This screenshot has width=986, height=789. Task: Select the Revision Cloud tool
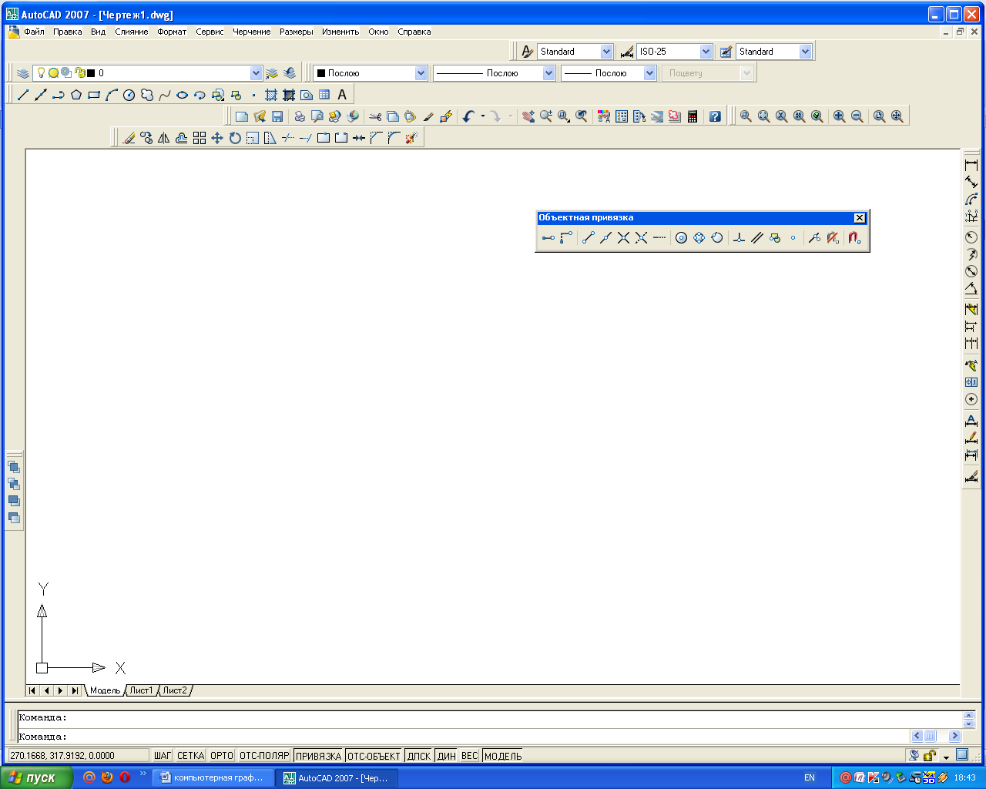click(x=147, y=95)
